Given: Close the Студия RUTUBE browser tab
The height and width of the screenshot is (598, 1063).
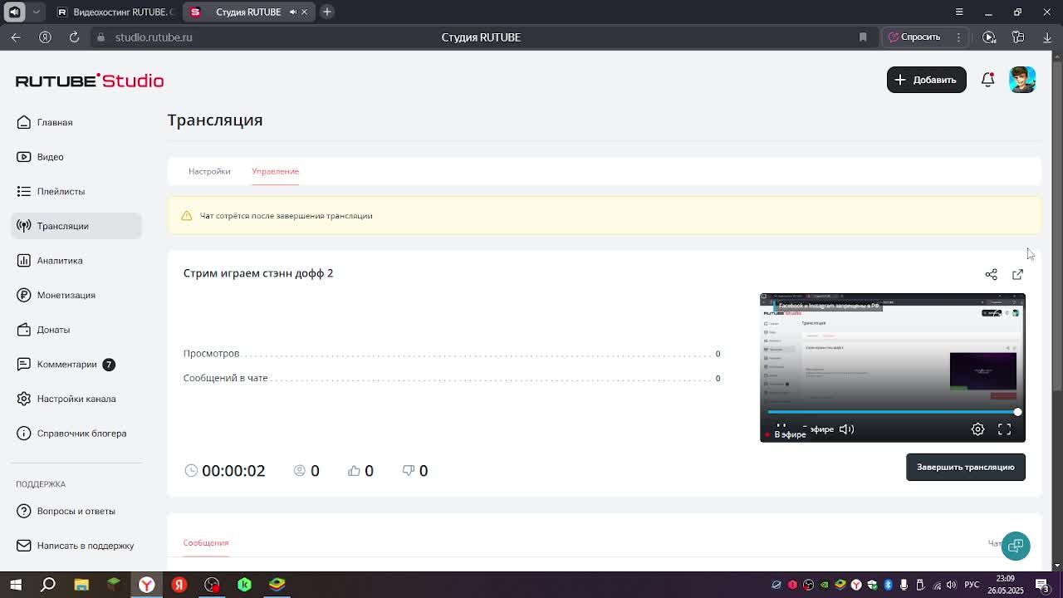Looking at the screenshot, I should point(304,12).
